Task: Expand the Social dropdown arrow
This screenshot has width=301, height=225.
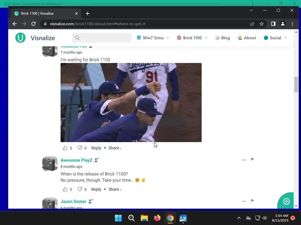Action: pyautogui.click(x=285, y=38)
